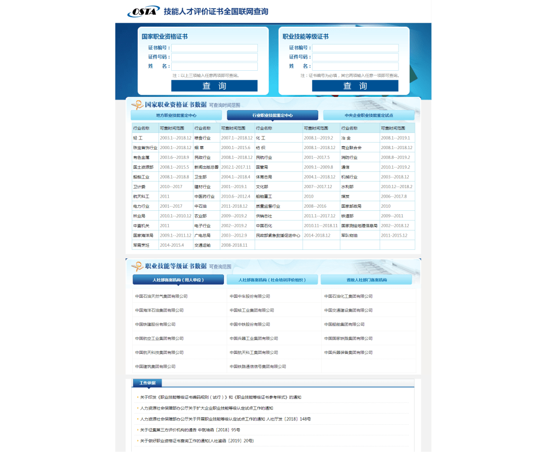Click the 质量监督行业 cell

pyautogui.click(x=279, y=206)
